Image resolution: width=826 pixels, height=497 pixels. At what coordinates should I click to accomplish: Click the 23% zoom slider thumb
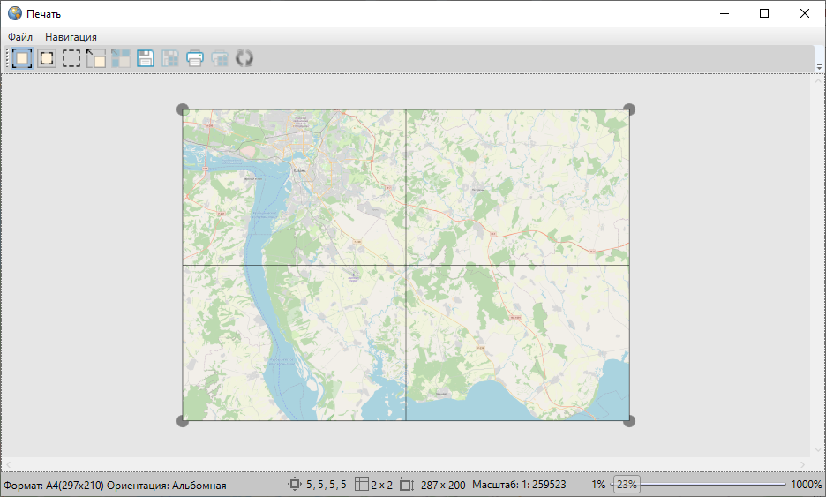click(x=627, y=485)
